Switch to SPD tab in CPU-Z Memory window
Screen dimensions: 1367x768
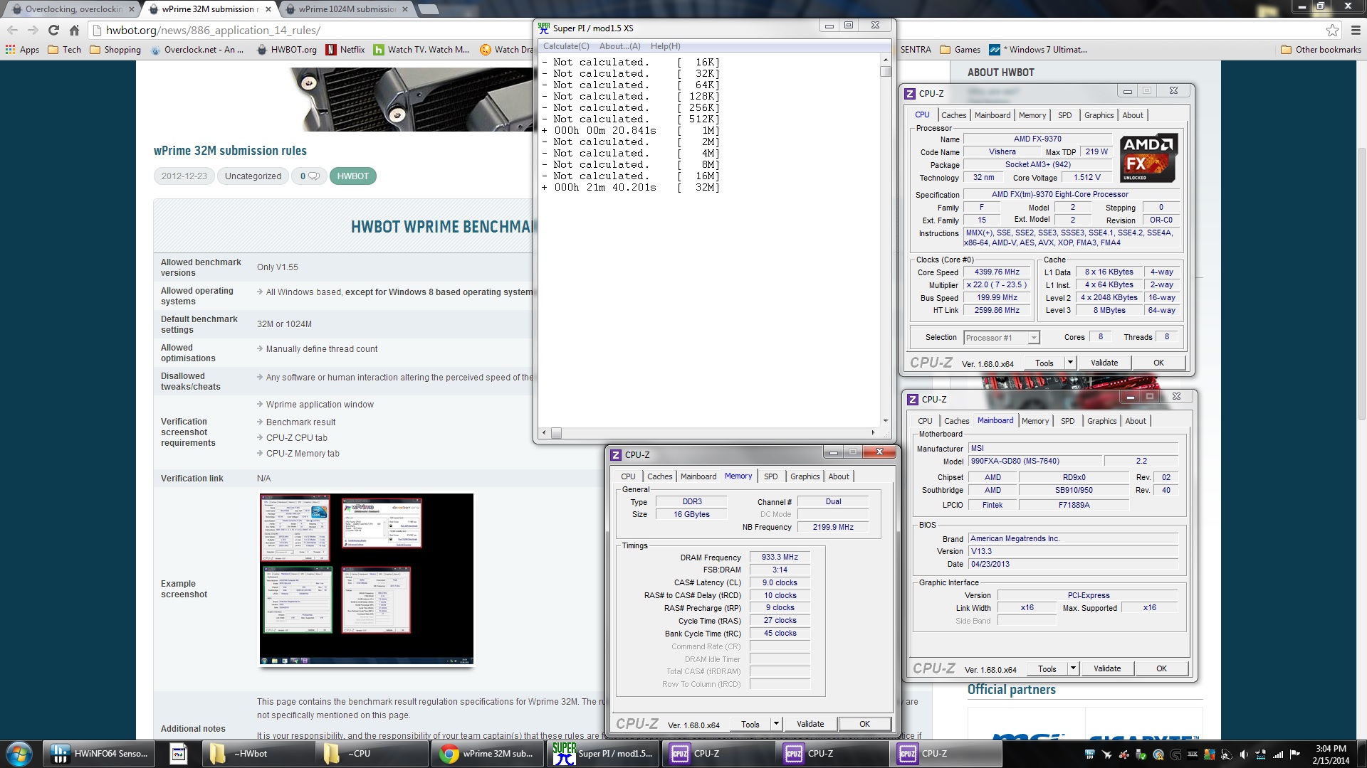770,476
